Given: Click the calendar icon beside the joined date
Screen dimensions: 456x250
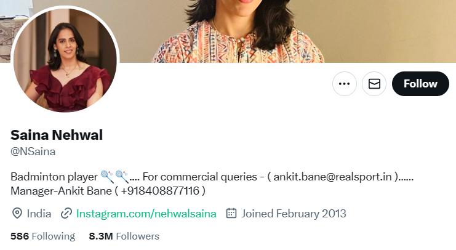Looking at the screenshot, I should (231, 213).
